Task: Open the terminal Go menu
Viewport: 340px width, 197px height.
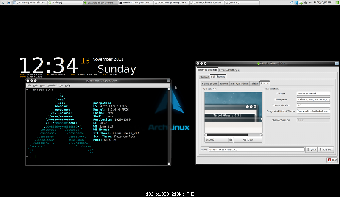Action: [x=61, y=86]
